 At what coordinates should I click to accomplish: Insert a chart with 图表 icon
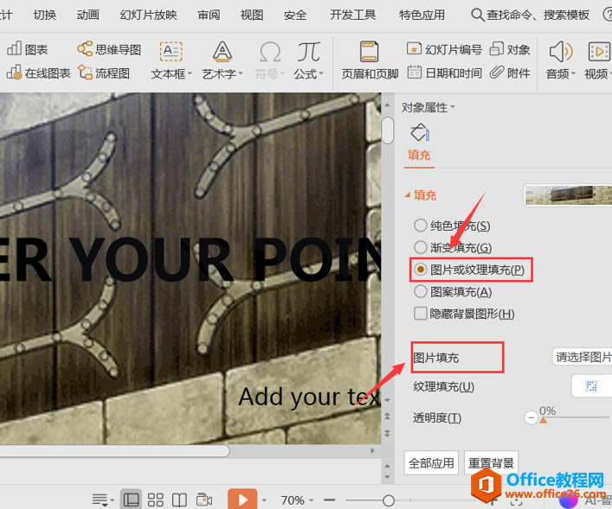click(27, 49)
